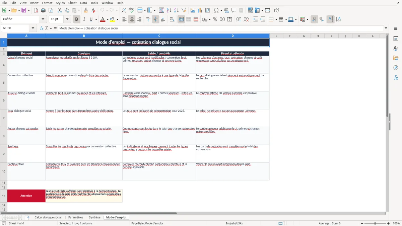Switch to the Calcul dialogue social tab
This screenshot has height=226, width=402.
[48, 217]
